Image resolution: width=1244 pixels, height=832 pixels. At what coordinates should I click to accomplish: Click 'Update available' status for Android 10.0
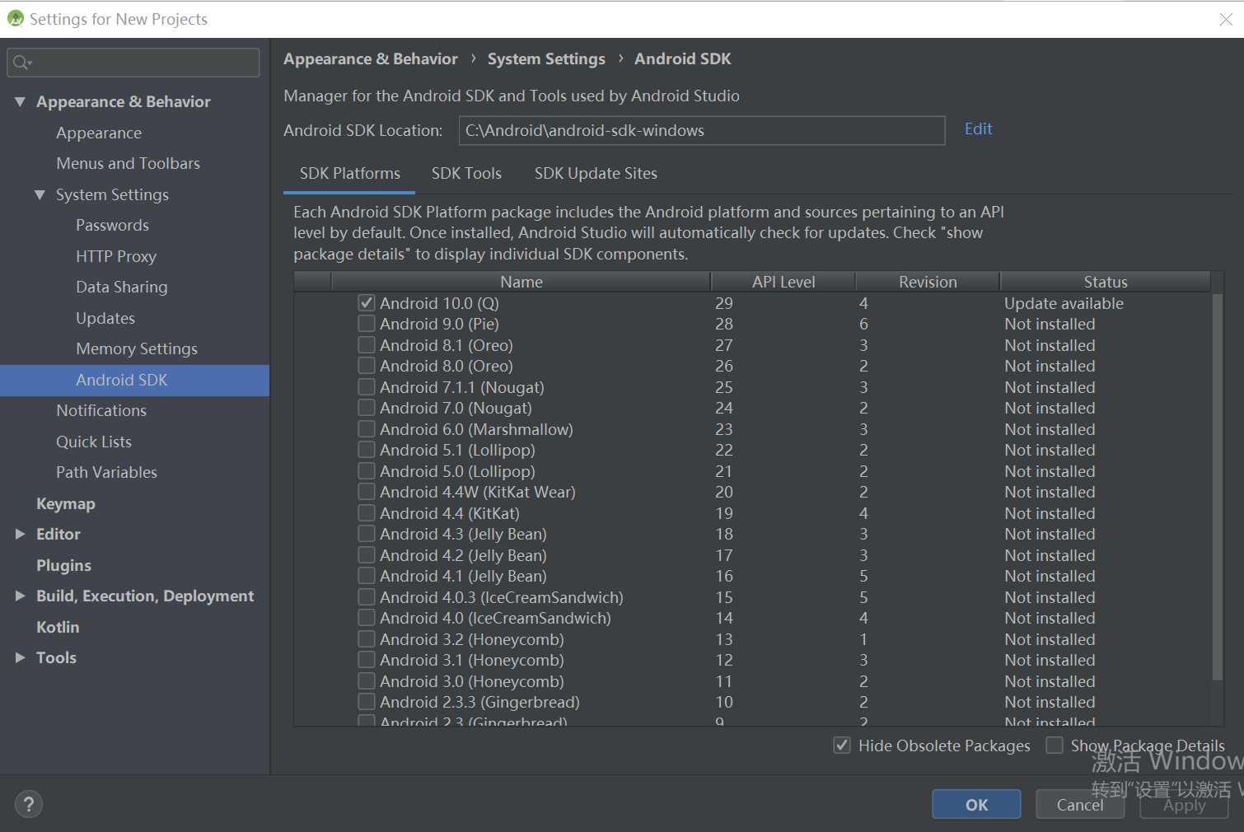1064,303
